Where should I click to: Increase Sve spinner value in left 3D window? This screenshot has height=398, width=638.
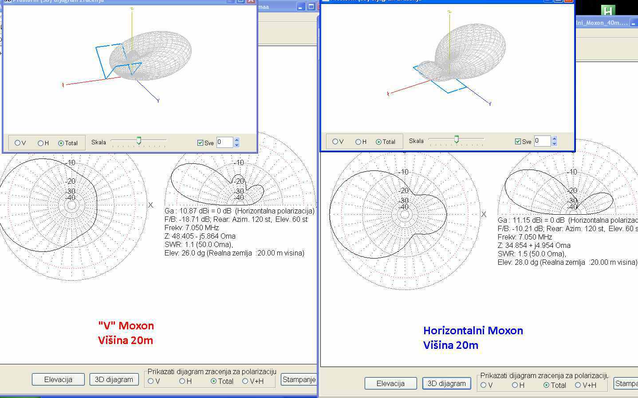pos(236,140)
